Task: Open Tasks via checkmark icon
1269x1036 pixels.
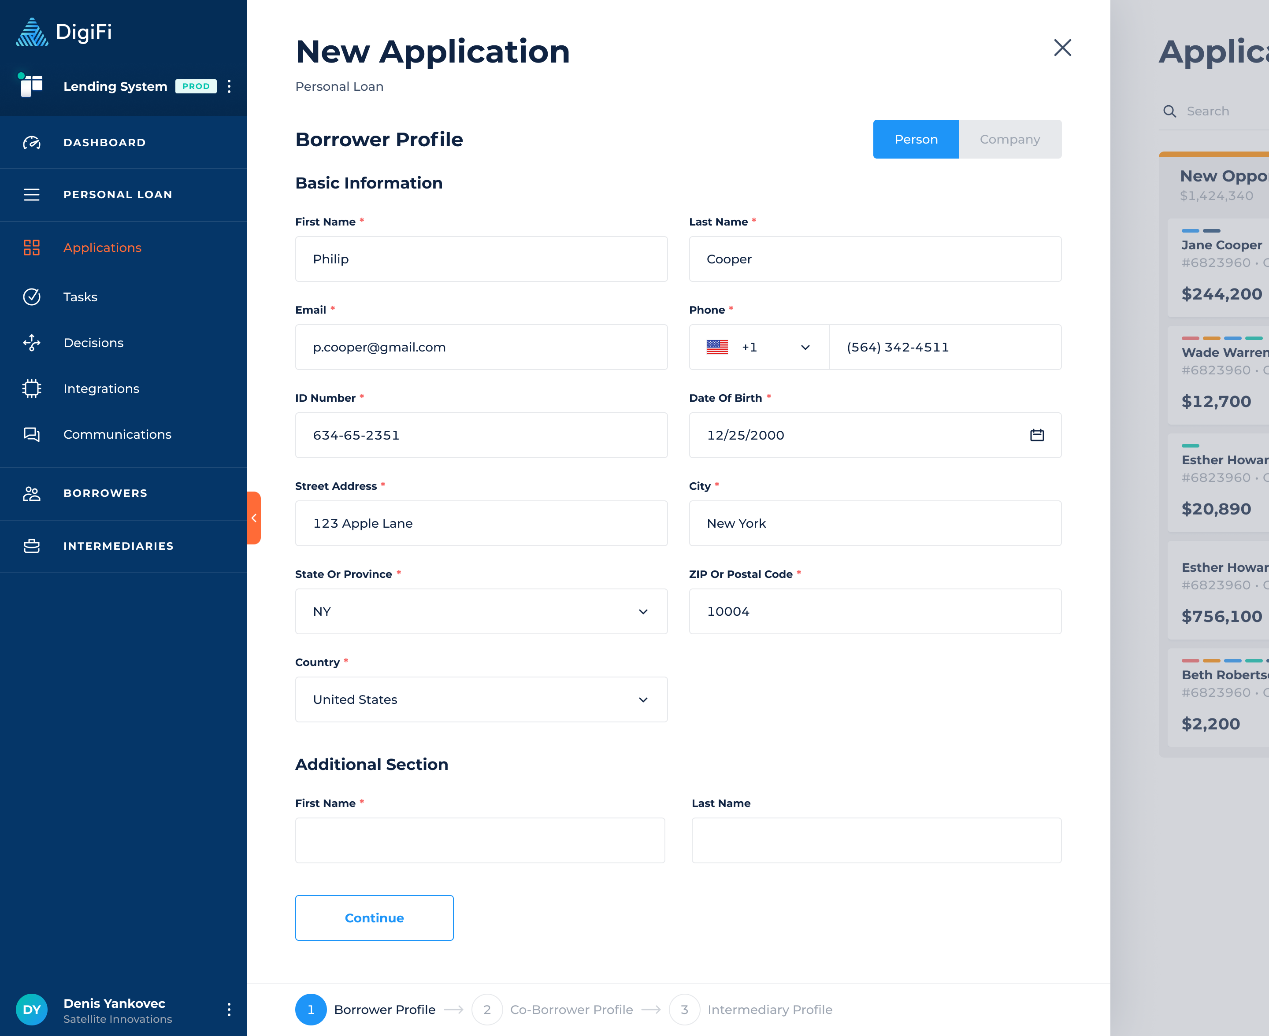Action: 32,296
